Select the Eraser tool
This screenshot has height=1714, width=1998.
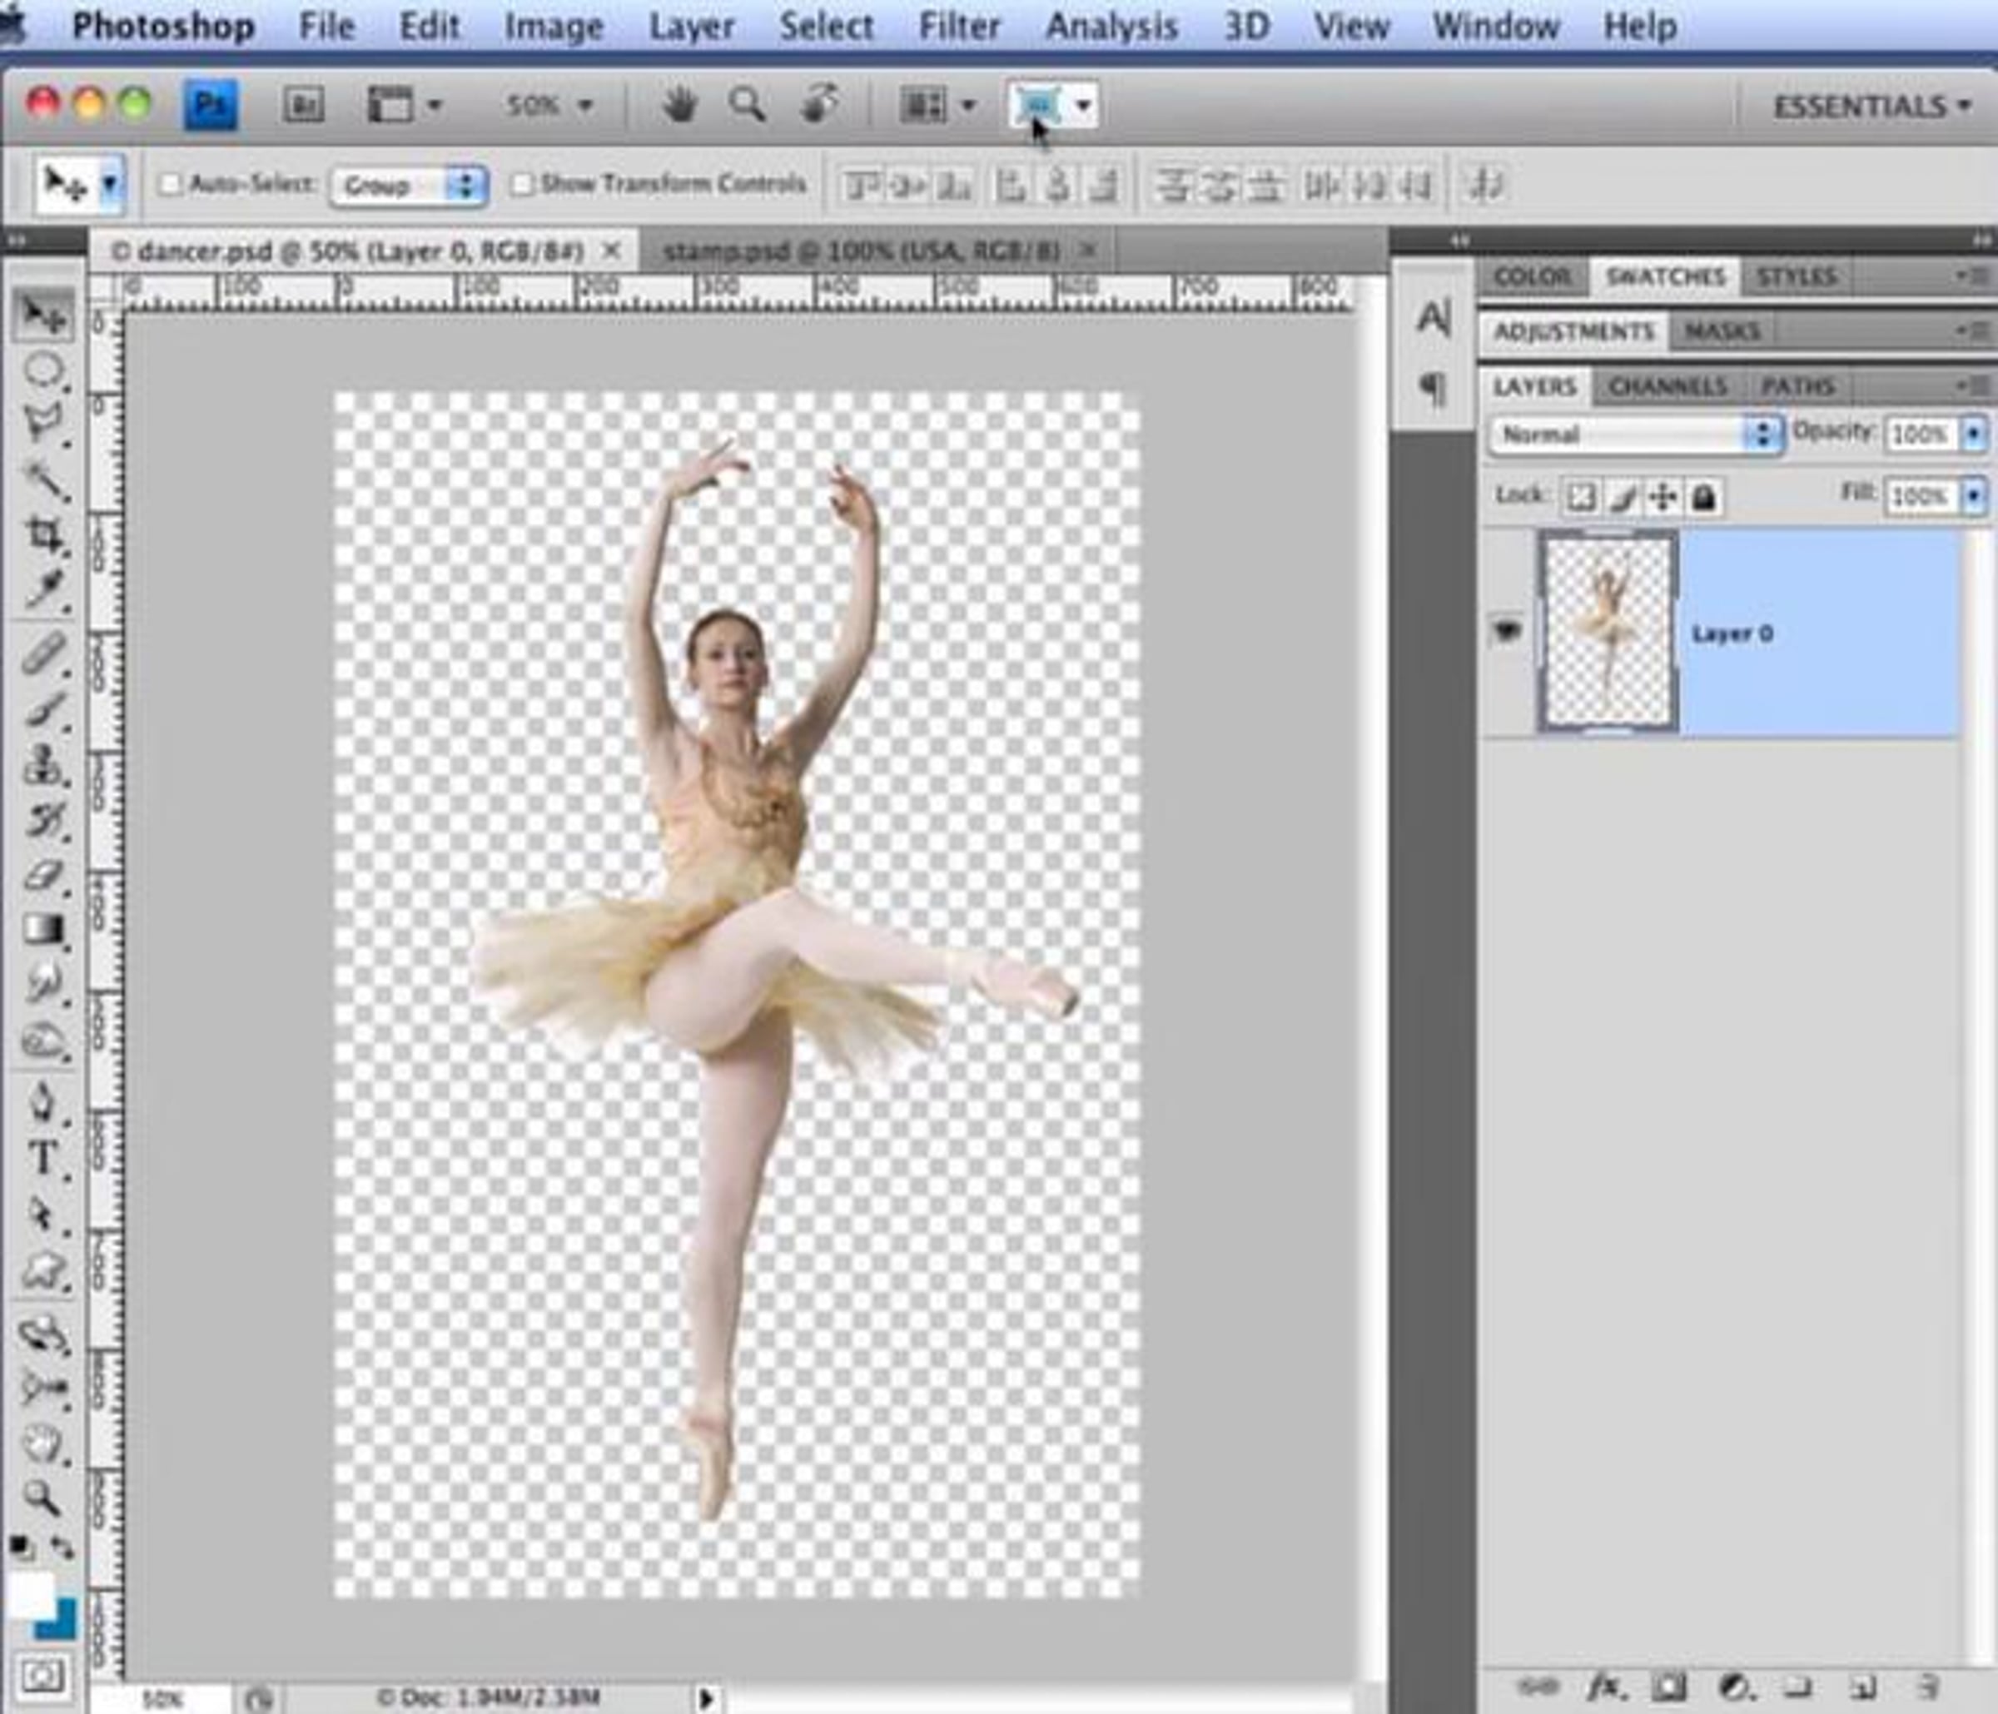coord(43,876)
